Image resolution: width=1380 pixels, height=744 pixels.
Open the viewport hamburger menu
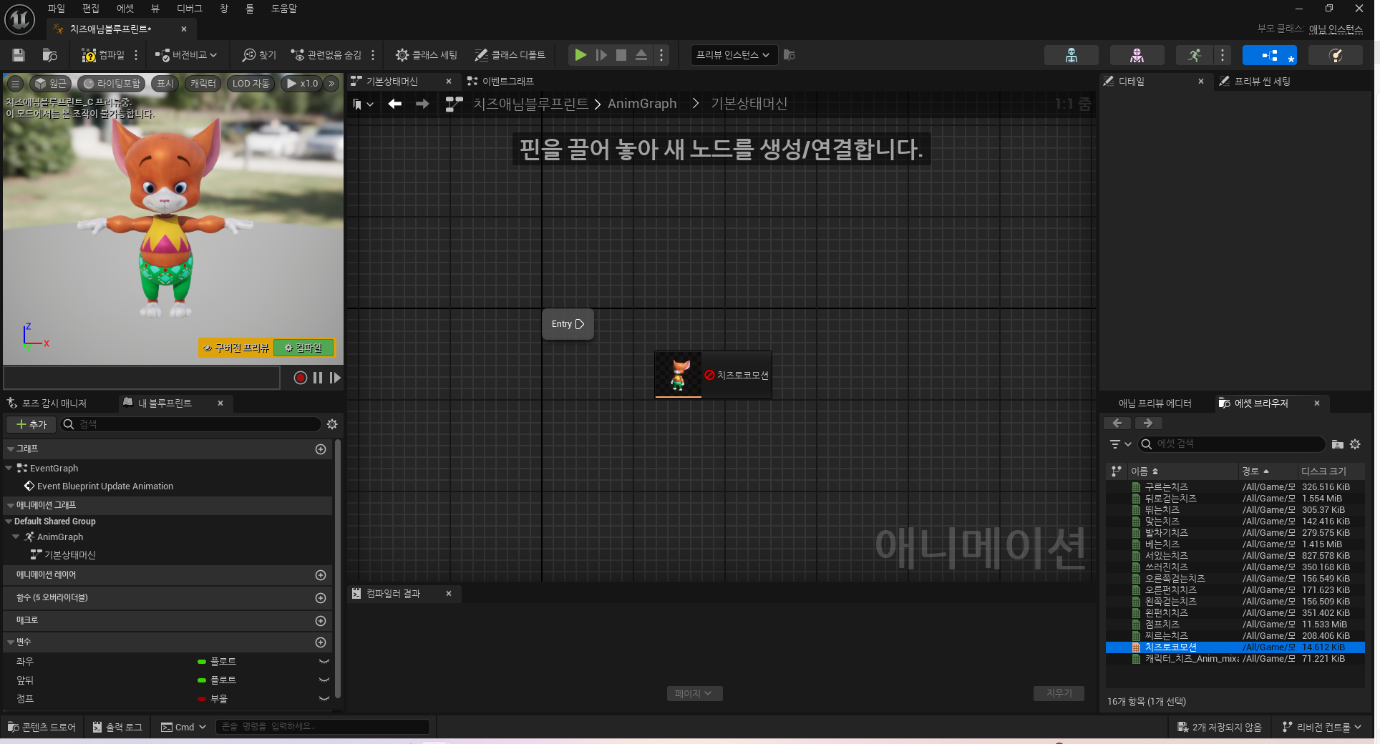coord(15,84)
